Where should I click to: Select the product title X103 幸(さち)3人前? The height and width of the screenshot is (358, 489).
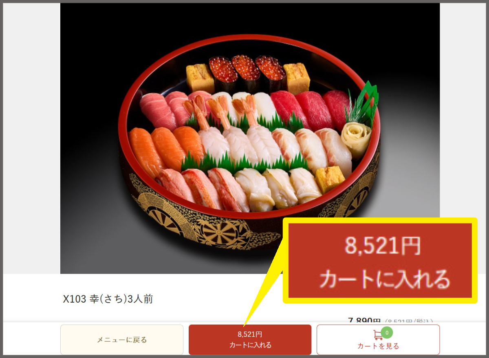(108, 299)
